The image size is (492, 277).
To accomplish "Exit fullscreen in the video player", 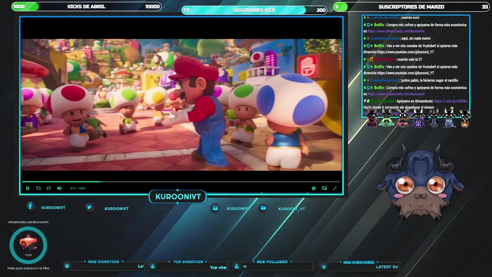I will click(x=335, y=188).
